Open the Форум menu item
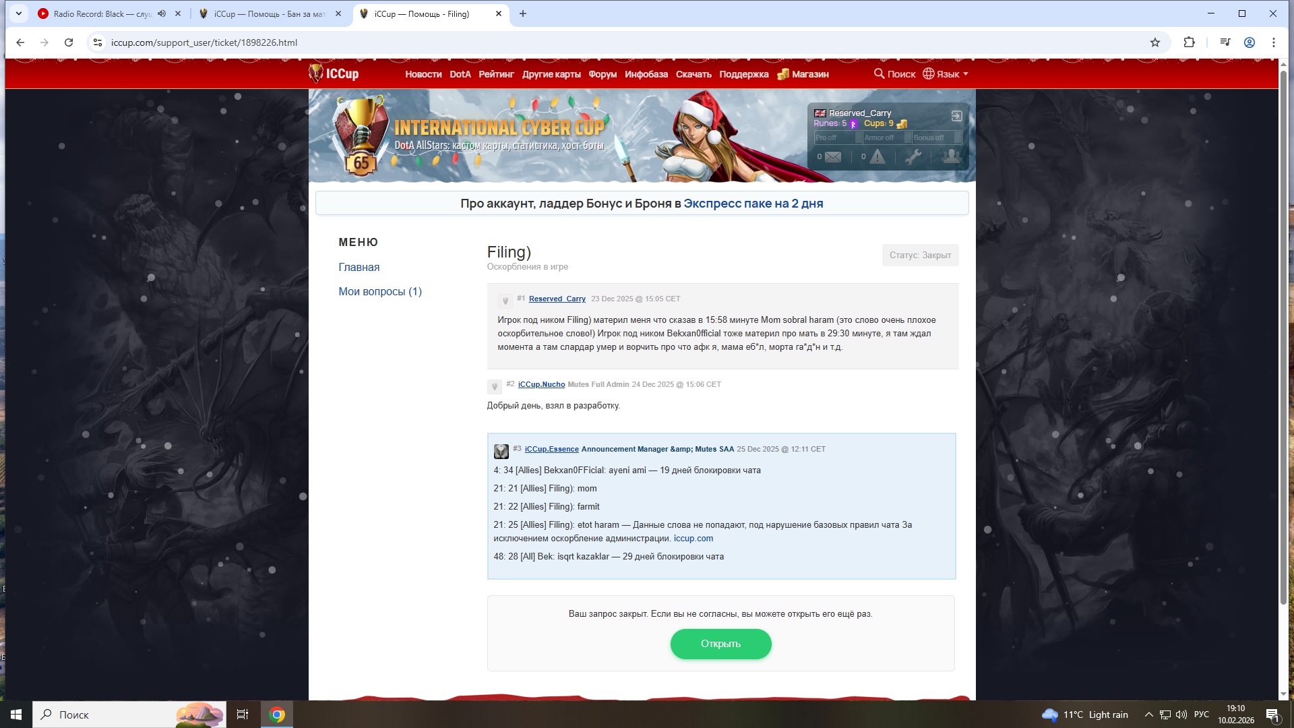1294x728 pixels. click(x=602, y=74)
